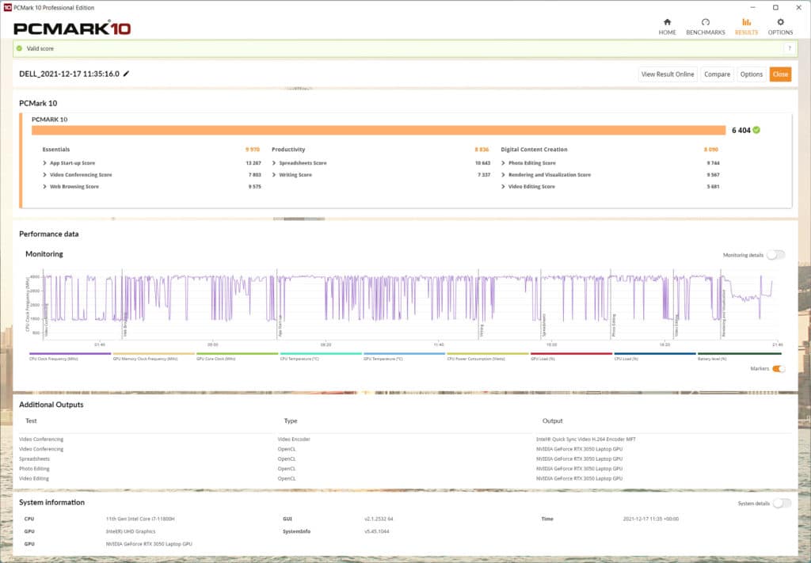The height and width of the screenshot is (563, 811).
Task: Click the Intel(R) UHD Graphics value
Action: tap(131, 531)
